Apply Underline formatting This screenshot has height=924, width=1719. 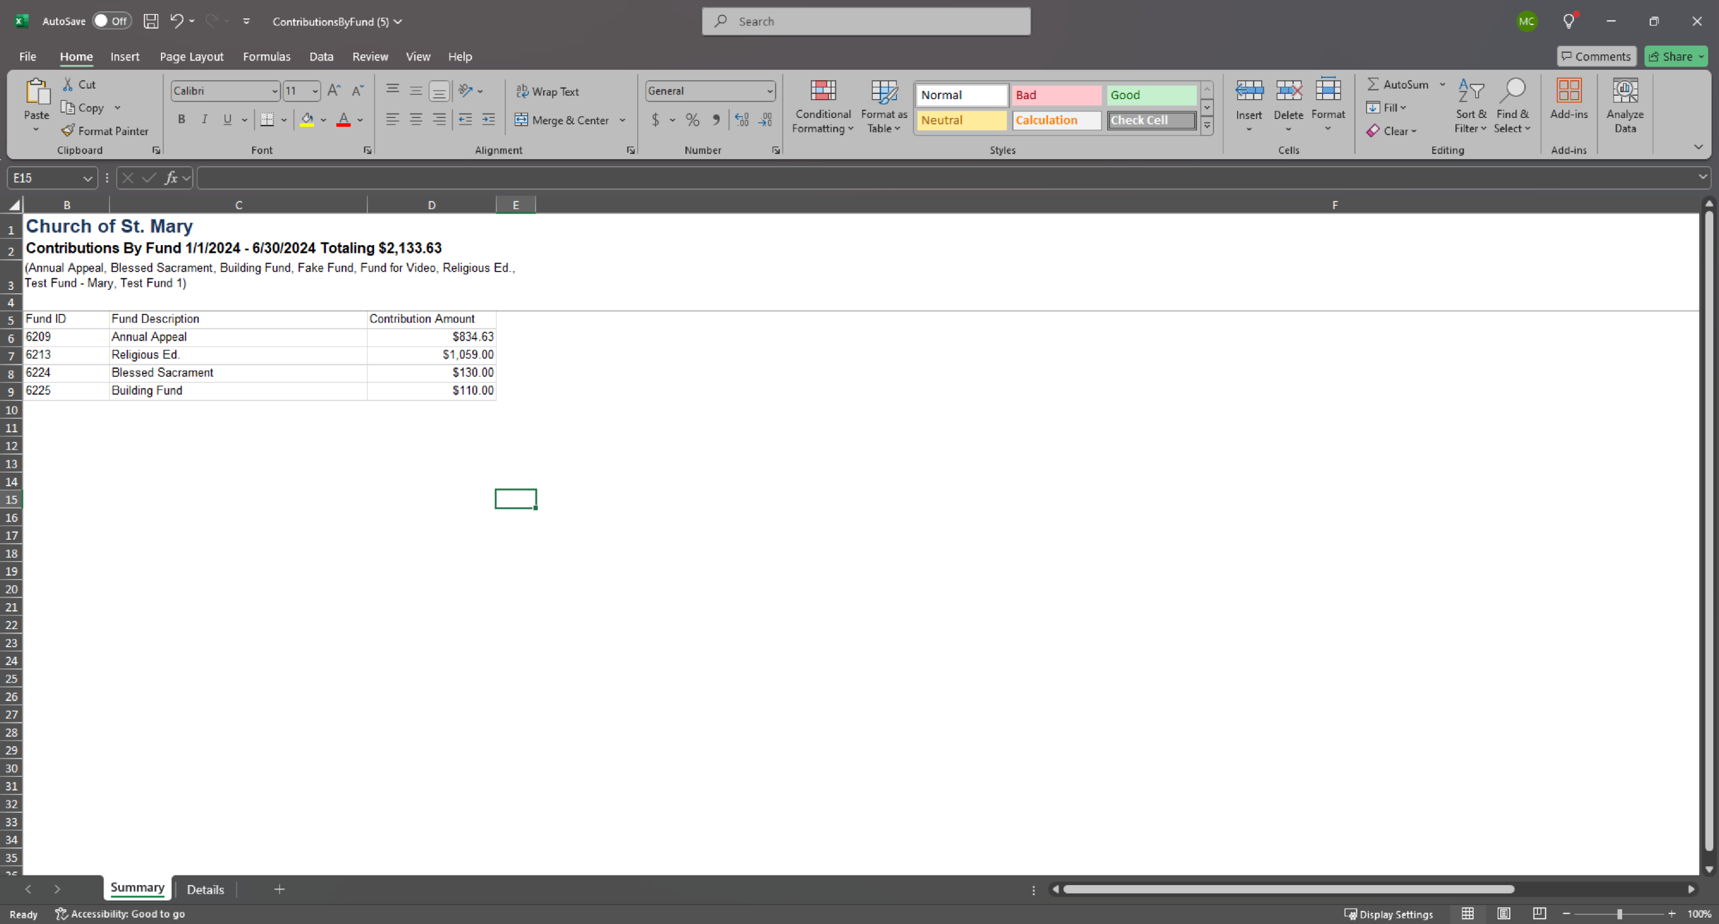[227, 119]
